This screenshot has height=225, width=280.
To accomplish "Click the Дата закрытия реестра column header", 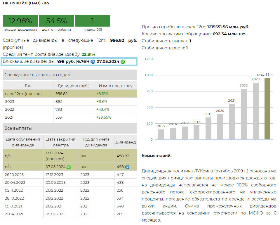I will (x=60, y=142).
